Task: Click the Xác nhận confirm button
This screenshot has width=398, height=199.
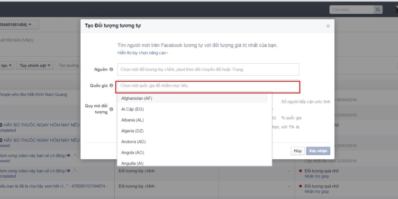Action: (318, 151)
